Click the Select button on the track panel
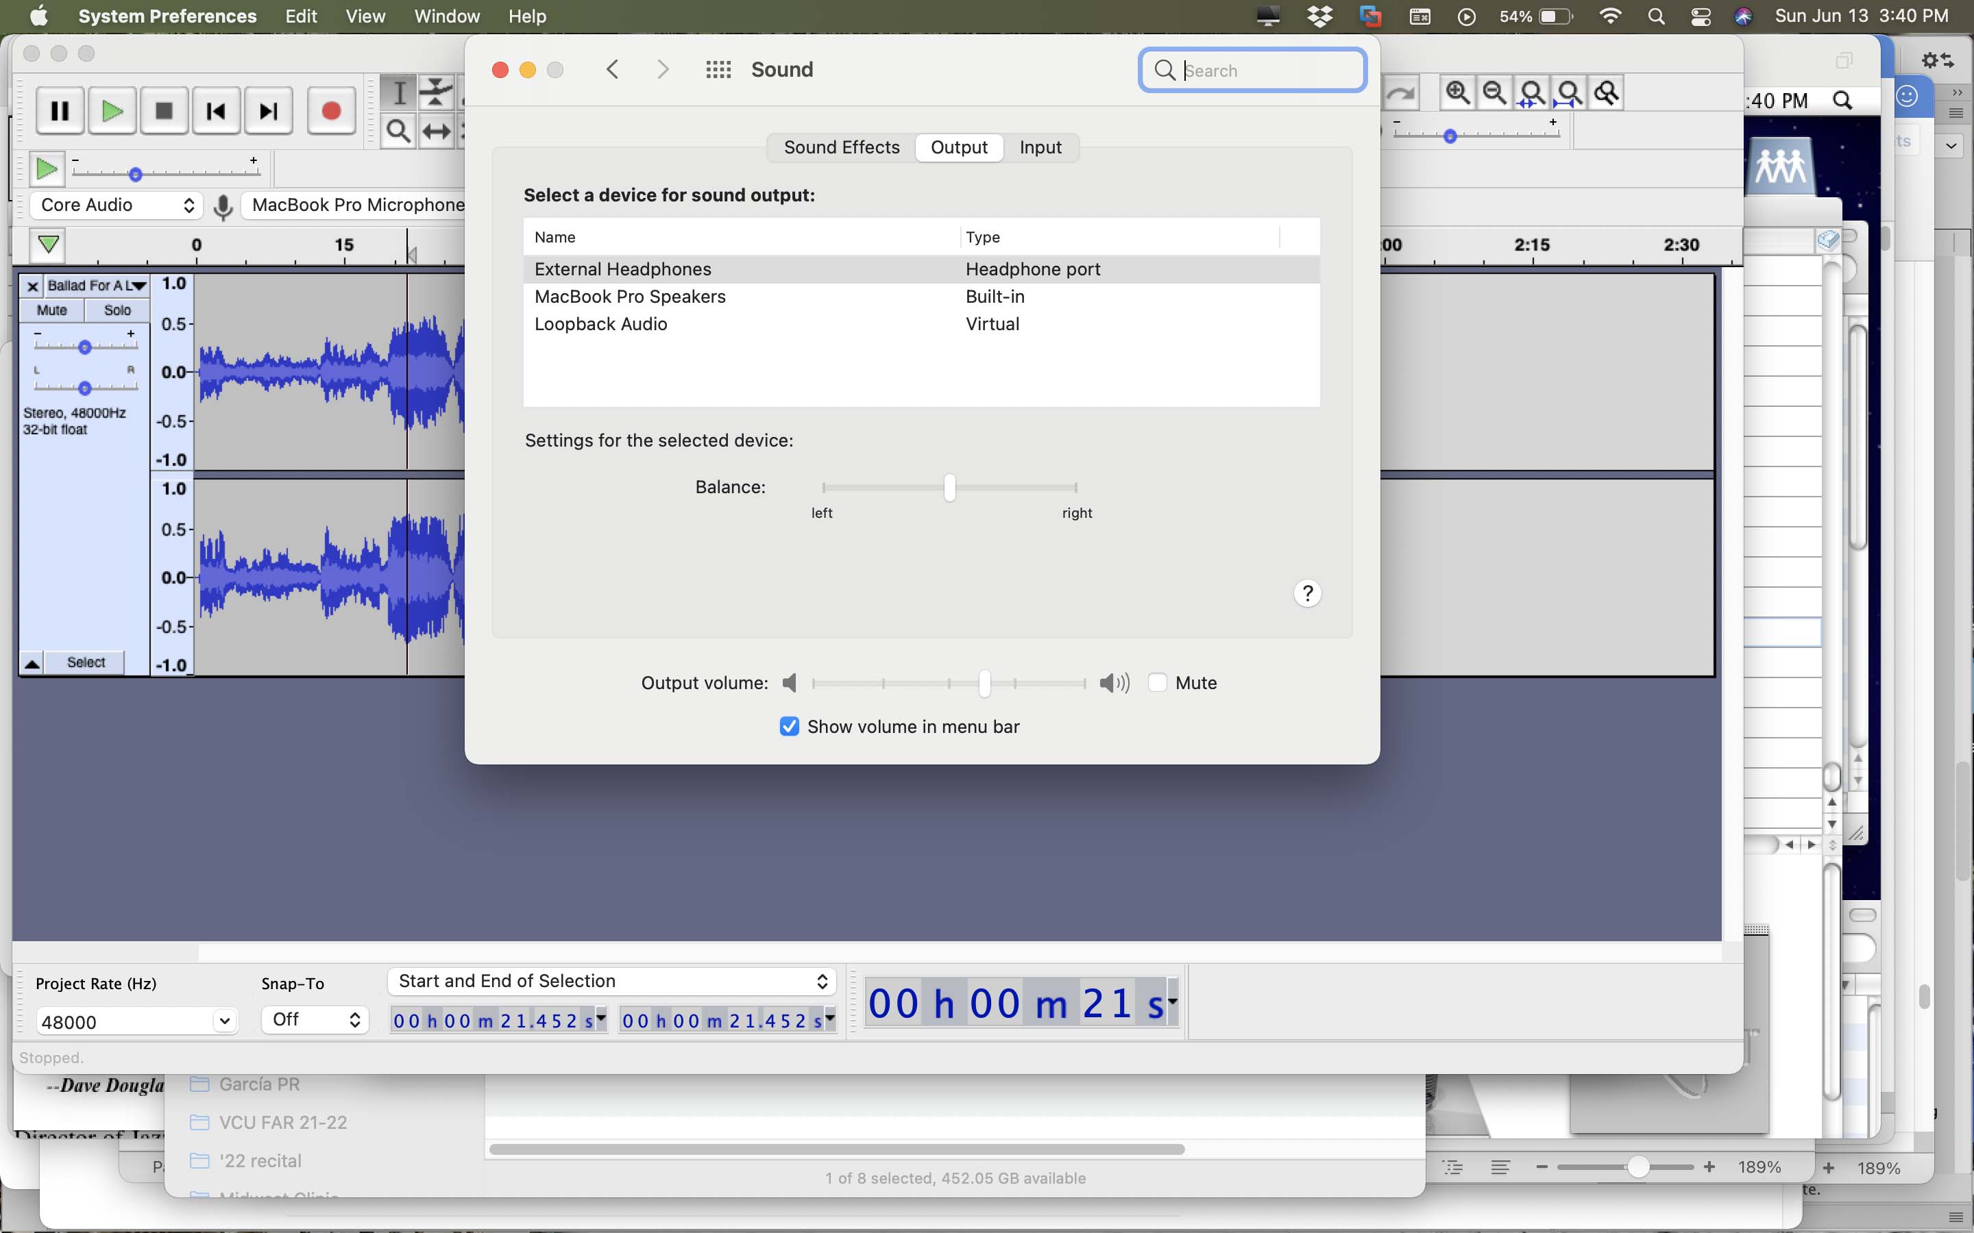The height and width of the screenshot is (1233, 1974). coord(85,661)
